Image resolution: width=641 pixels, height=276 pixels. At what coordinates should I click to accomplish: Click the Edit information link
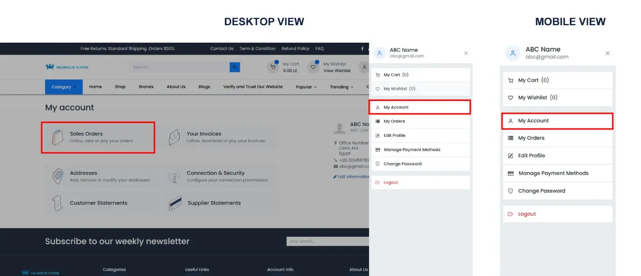coord(351,177)
